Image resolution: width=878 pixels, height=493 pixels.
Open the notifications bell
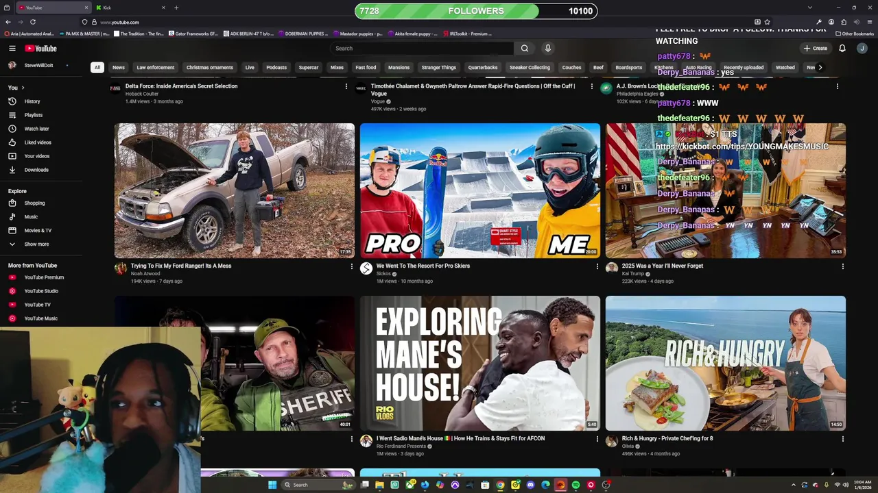click(x=842, y=49)
